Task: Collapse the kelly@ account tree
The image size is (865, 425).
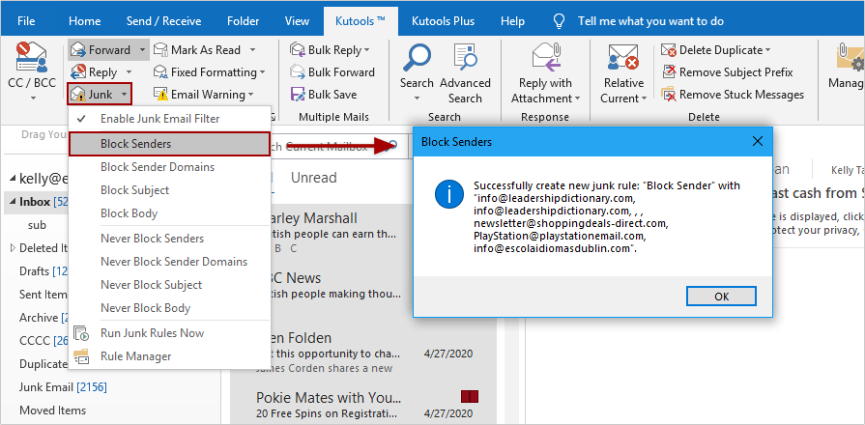Action: [13, 179]
